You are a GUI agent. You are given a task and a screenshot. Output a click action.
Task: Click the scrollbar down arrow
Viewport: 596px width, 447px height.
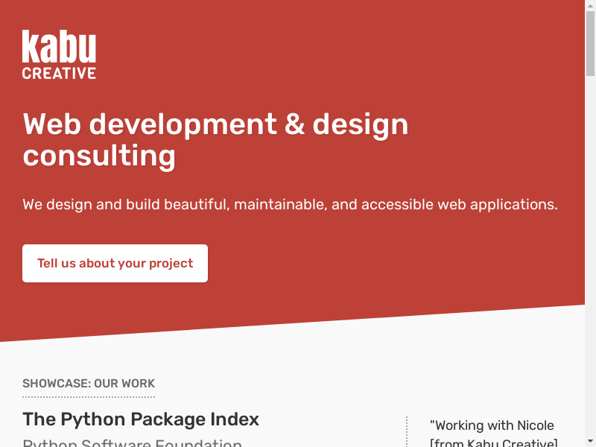click(590, 441)
